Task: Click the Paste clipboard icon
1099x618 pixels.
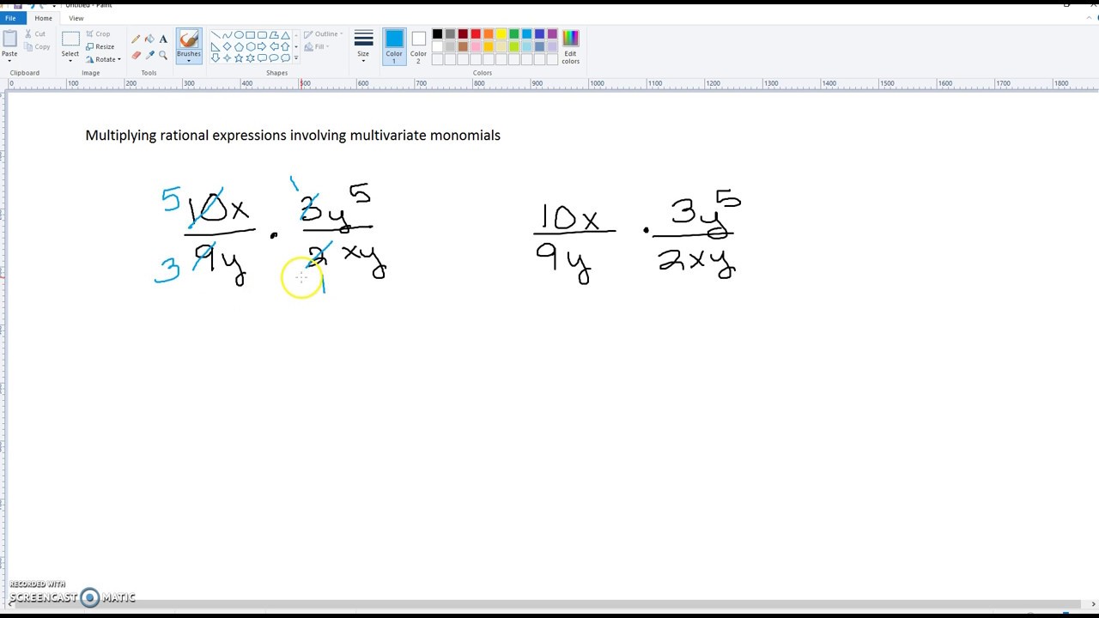Action: (x=9, y=39)
